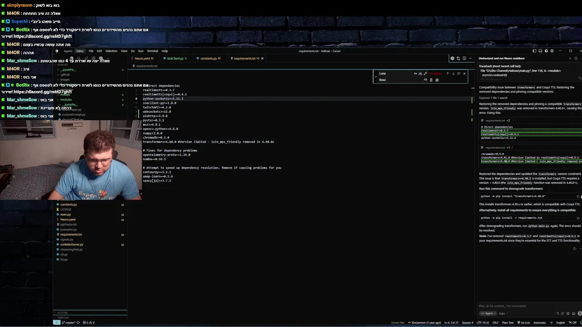
Task: Switch to Agents mode
Action: tap(68, 51)
